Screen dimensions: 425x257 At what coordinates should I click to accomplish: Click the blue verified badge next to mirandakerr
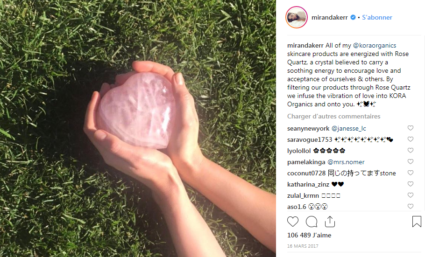coord(353,17)
